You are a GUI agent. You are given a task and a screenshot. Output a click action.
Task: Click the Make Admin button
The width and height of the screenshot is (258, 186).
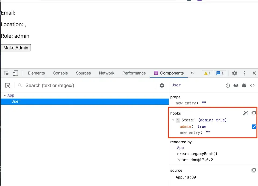point(16,48)
